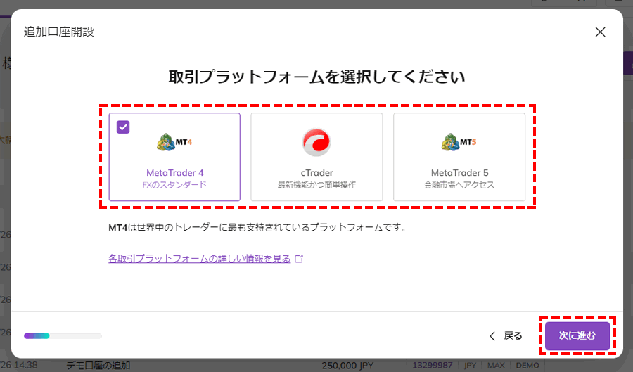Open the platform details link
633x372 pixels.
(200, 259)
